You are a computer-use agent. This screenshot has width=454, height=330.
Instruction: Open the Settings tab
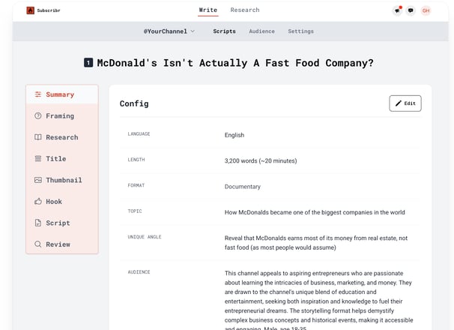coord(300,31)
